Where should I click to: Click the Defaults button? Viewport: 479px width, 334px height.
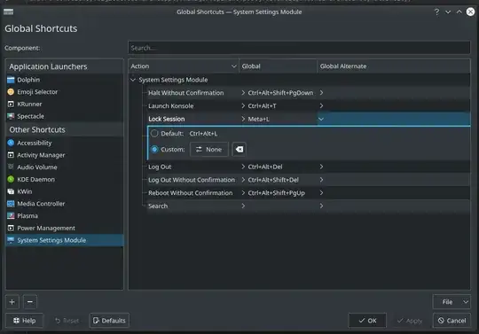(x=109, y=321)
